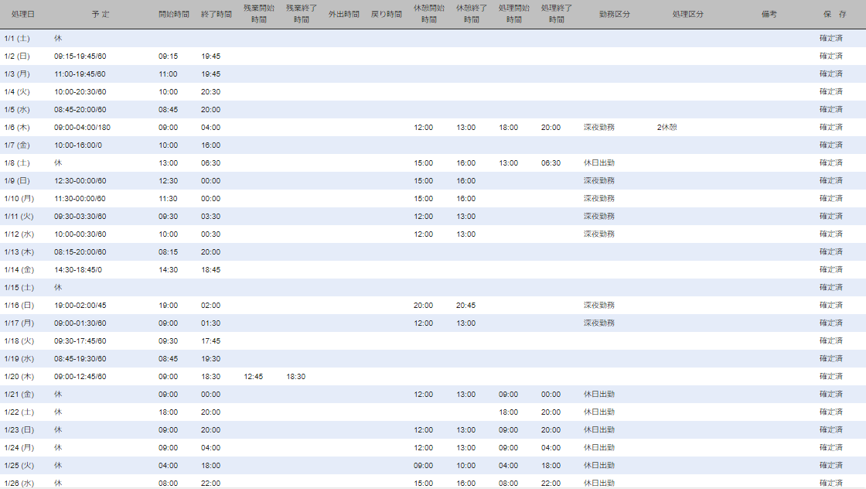Image resolution: width=866 pixels, height=489 pixels.
Task: Open the 休 schedule link for 1/1 (土)
Action: coord(58,38)
